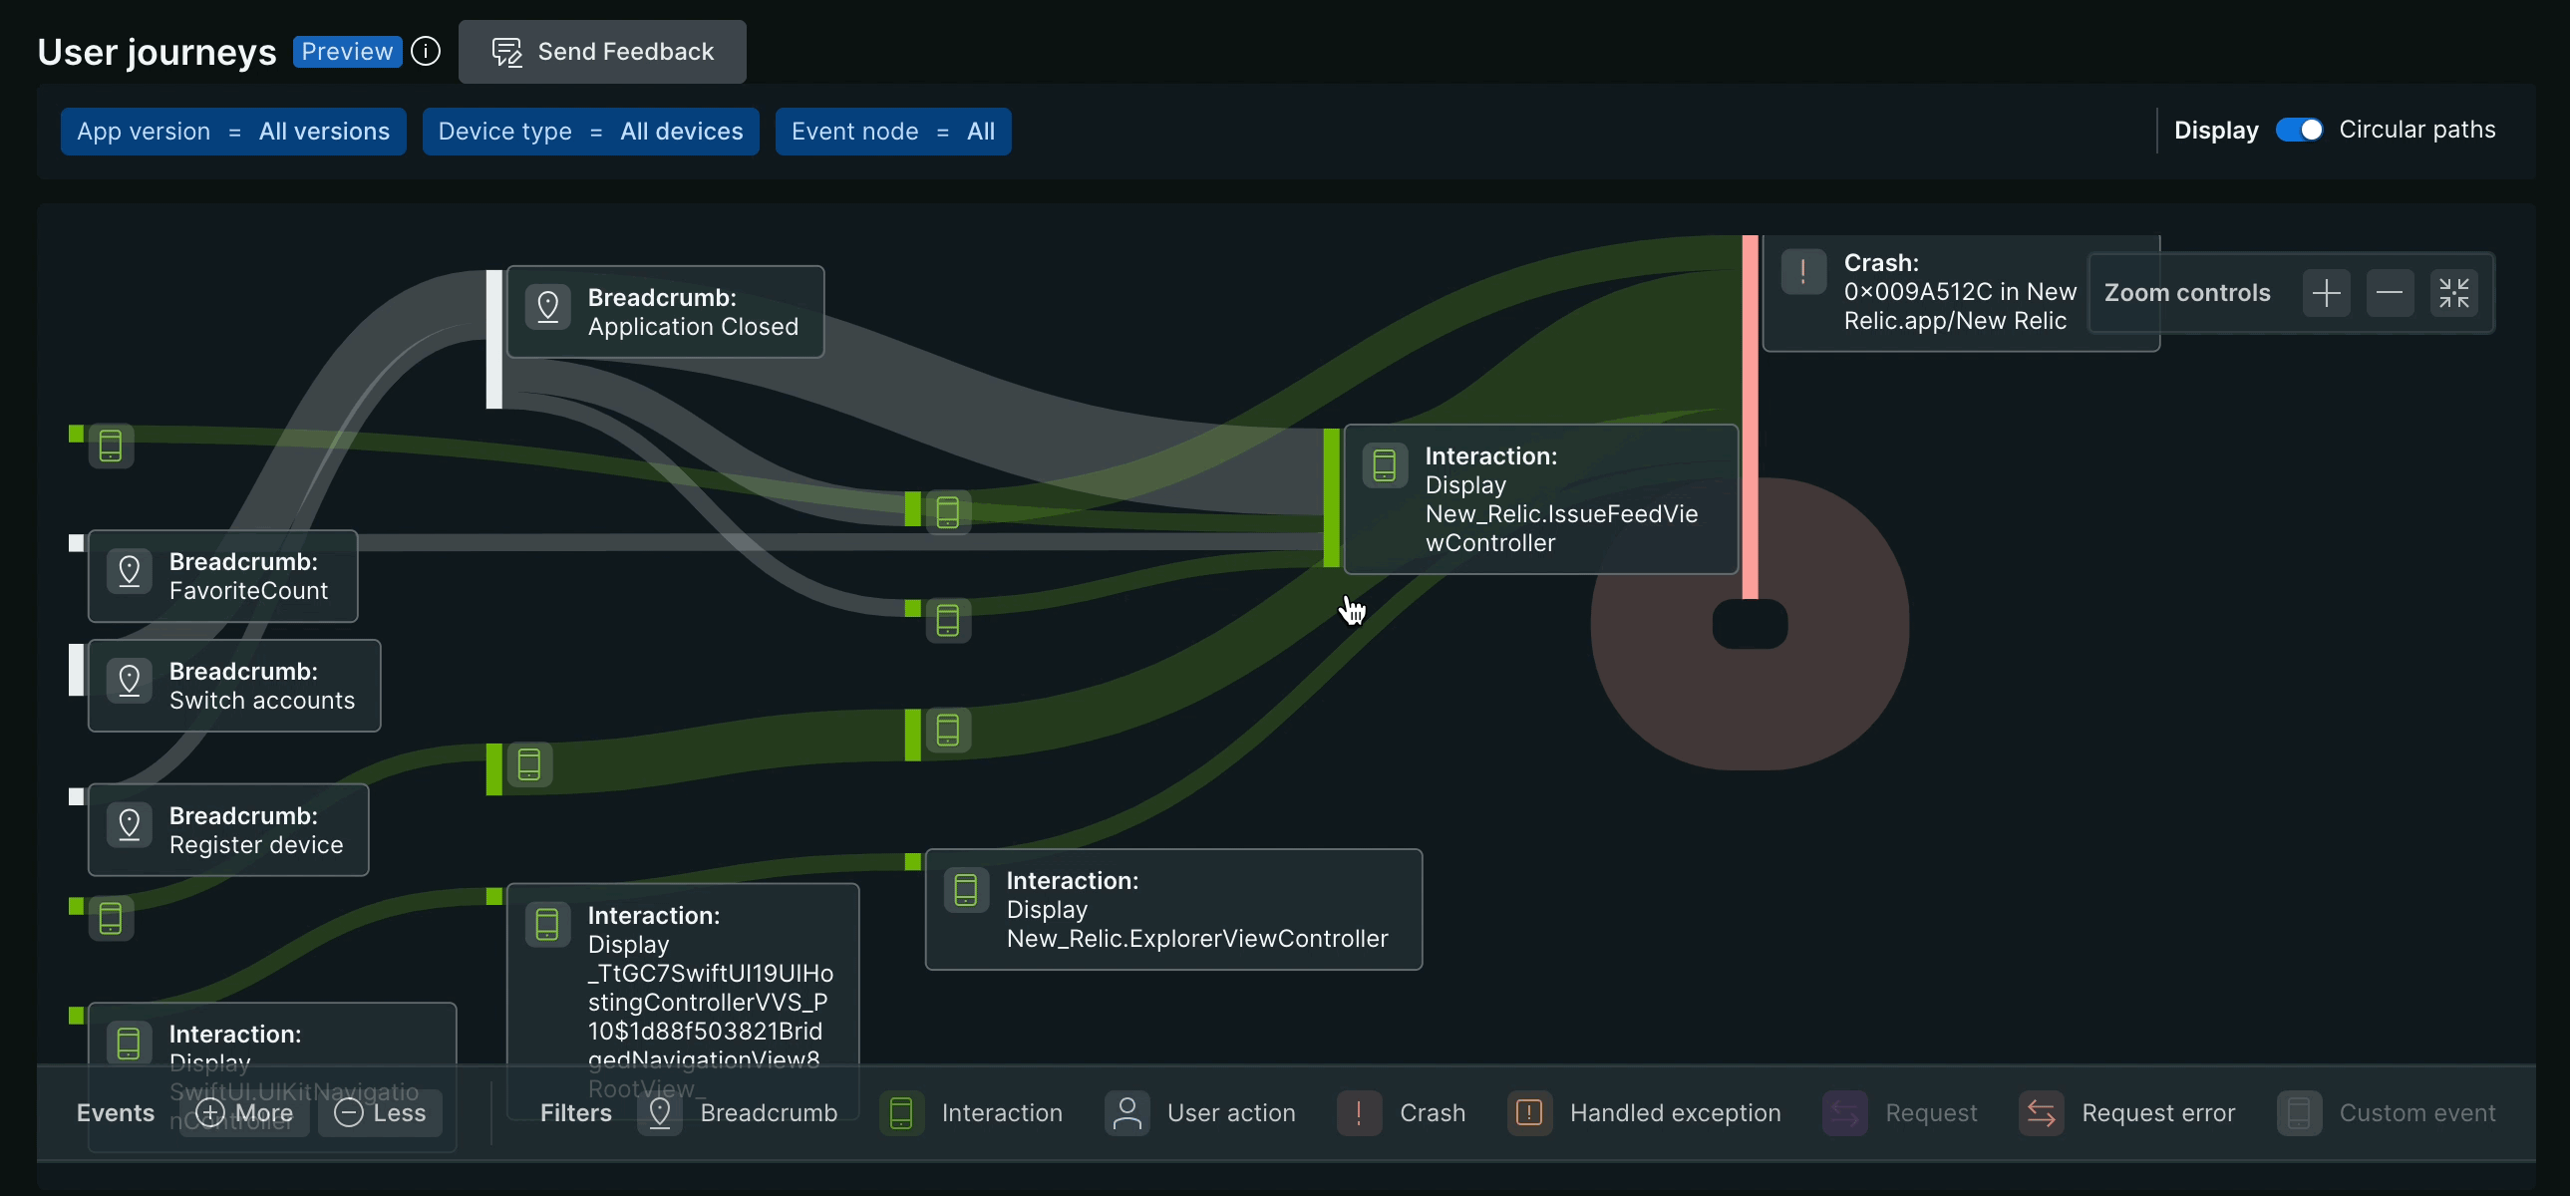Click the Request error event icon

click(x=2042, y=1112)
